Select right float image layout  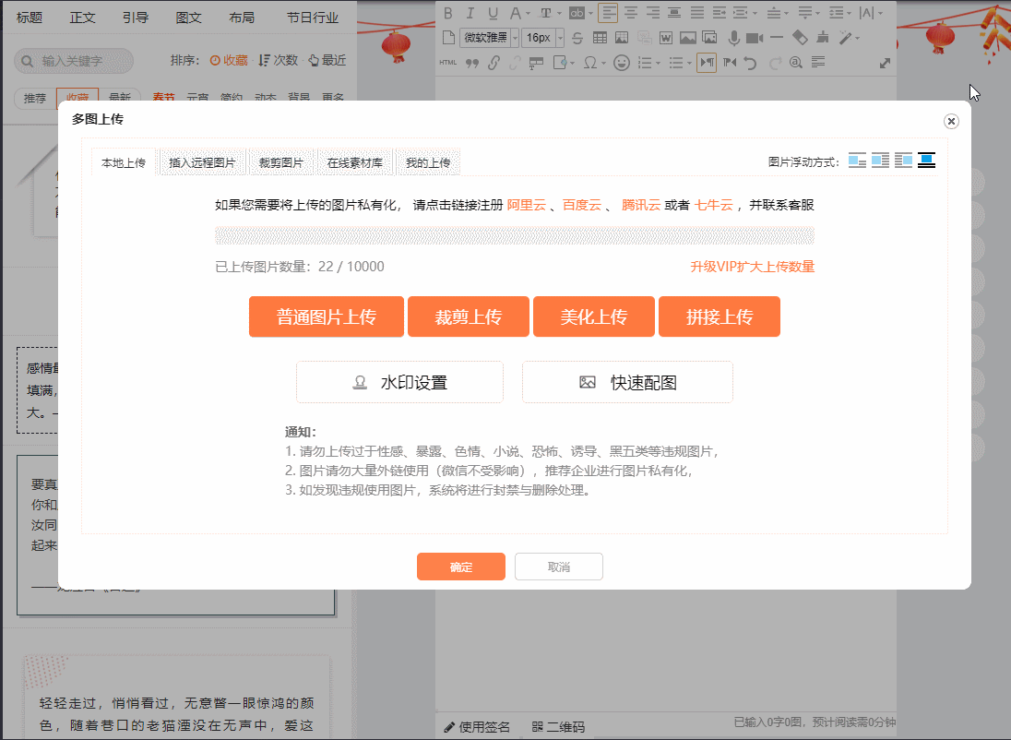(x=904, y=161)
